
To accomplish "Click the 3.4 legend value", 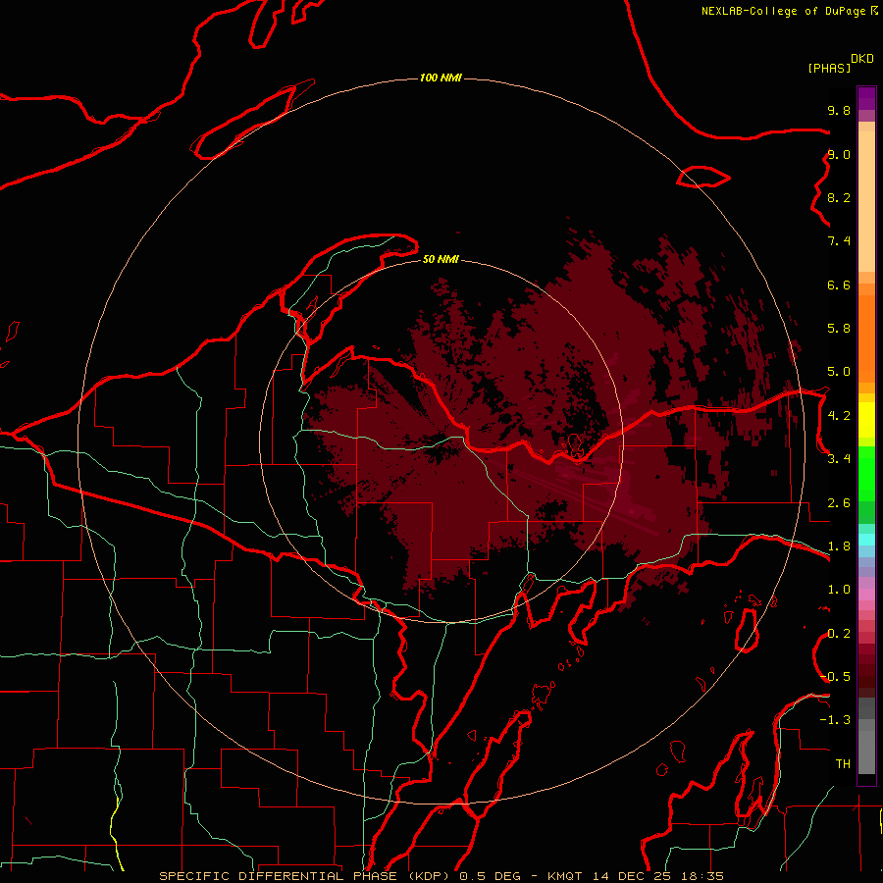I will 839,459.
